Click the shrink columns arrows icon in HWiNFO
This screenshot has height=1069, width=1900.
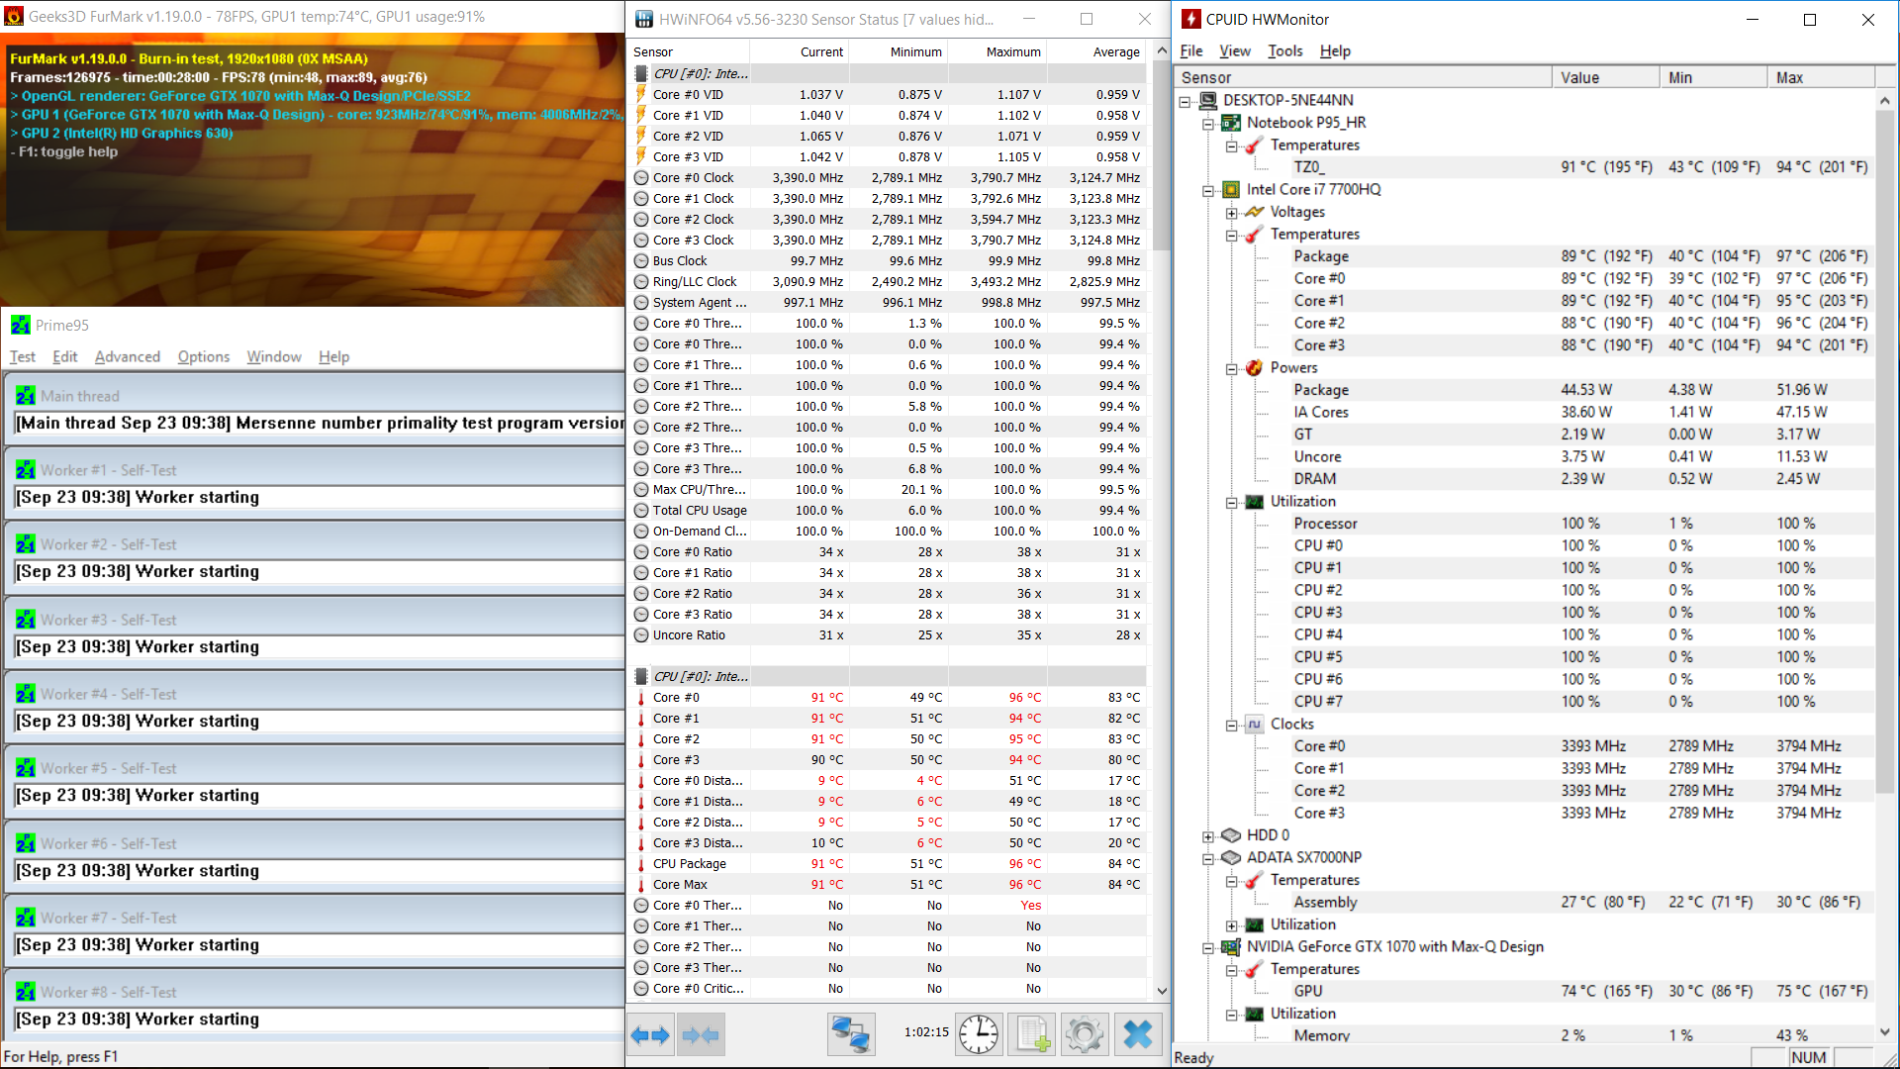tap(702, 1035)
